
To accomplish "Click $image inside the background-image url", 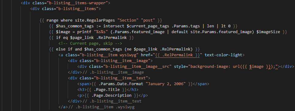I will 256,67.
